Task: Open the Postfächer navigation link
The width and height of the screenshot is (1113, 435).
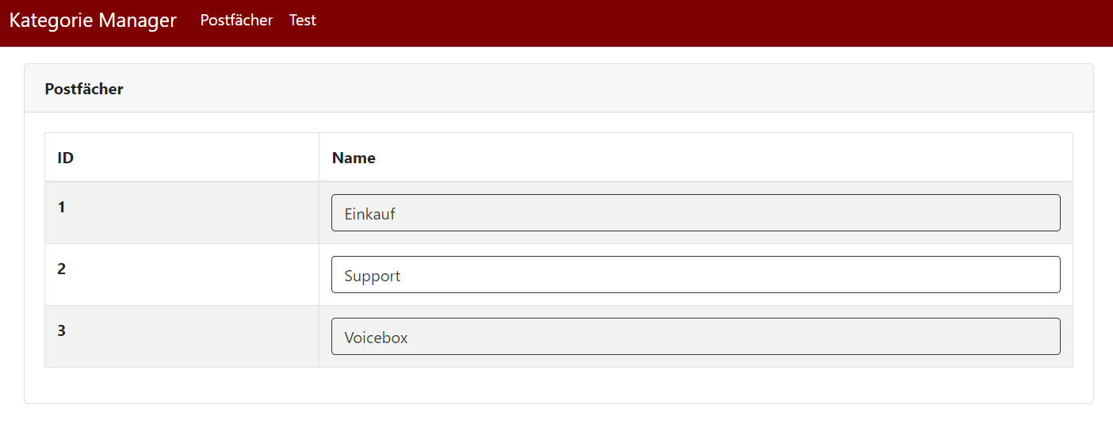Action: click(x=236, y=21)
